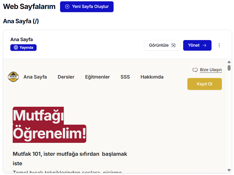Screen dimensions: 234x175
Task: Go to the Eğitmenler navigation item
Action: point(97,77)
